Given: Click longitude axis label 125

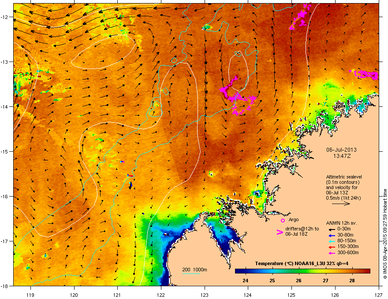Looking at the screenshot, I should (x=291, y=295).
